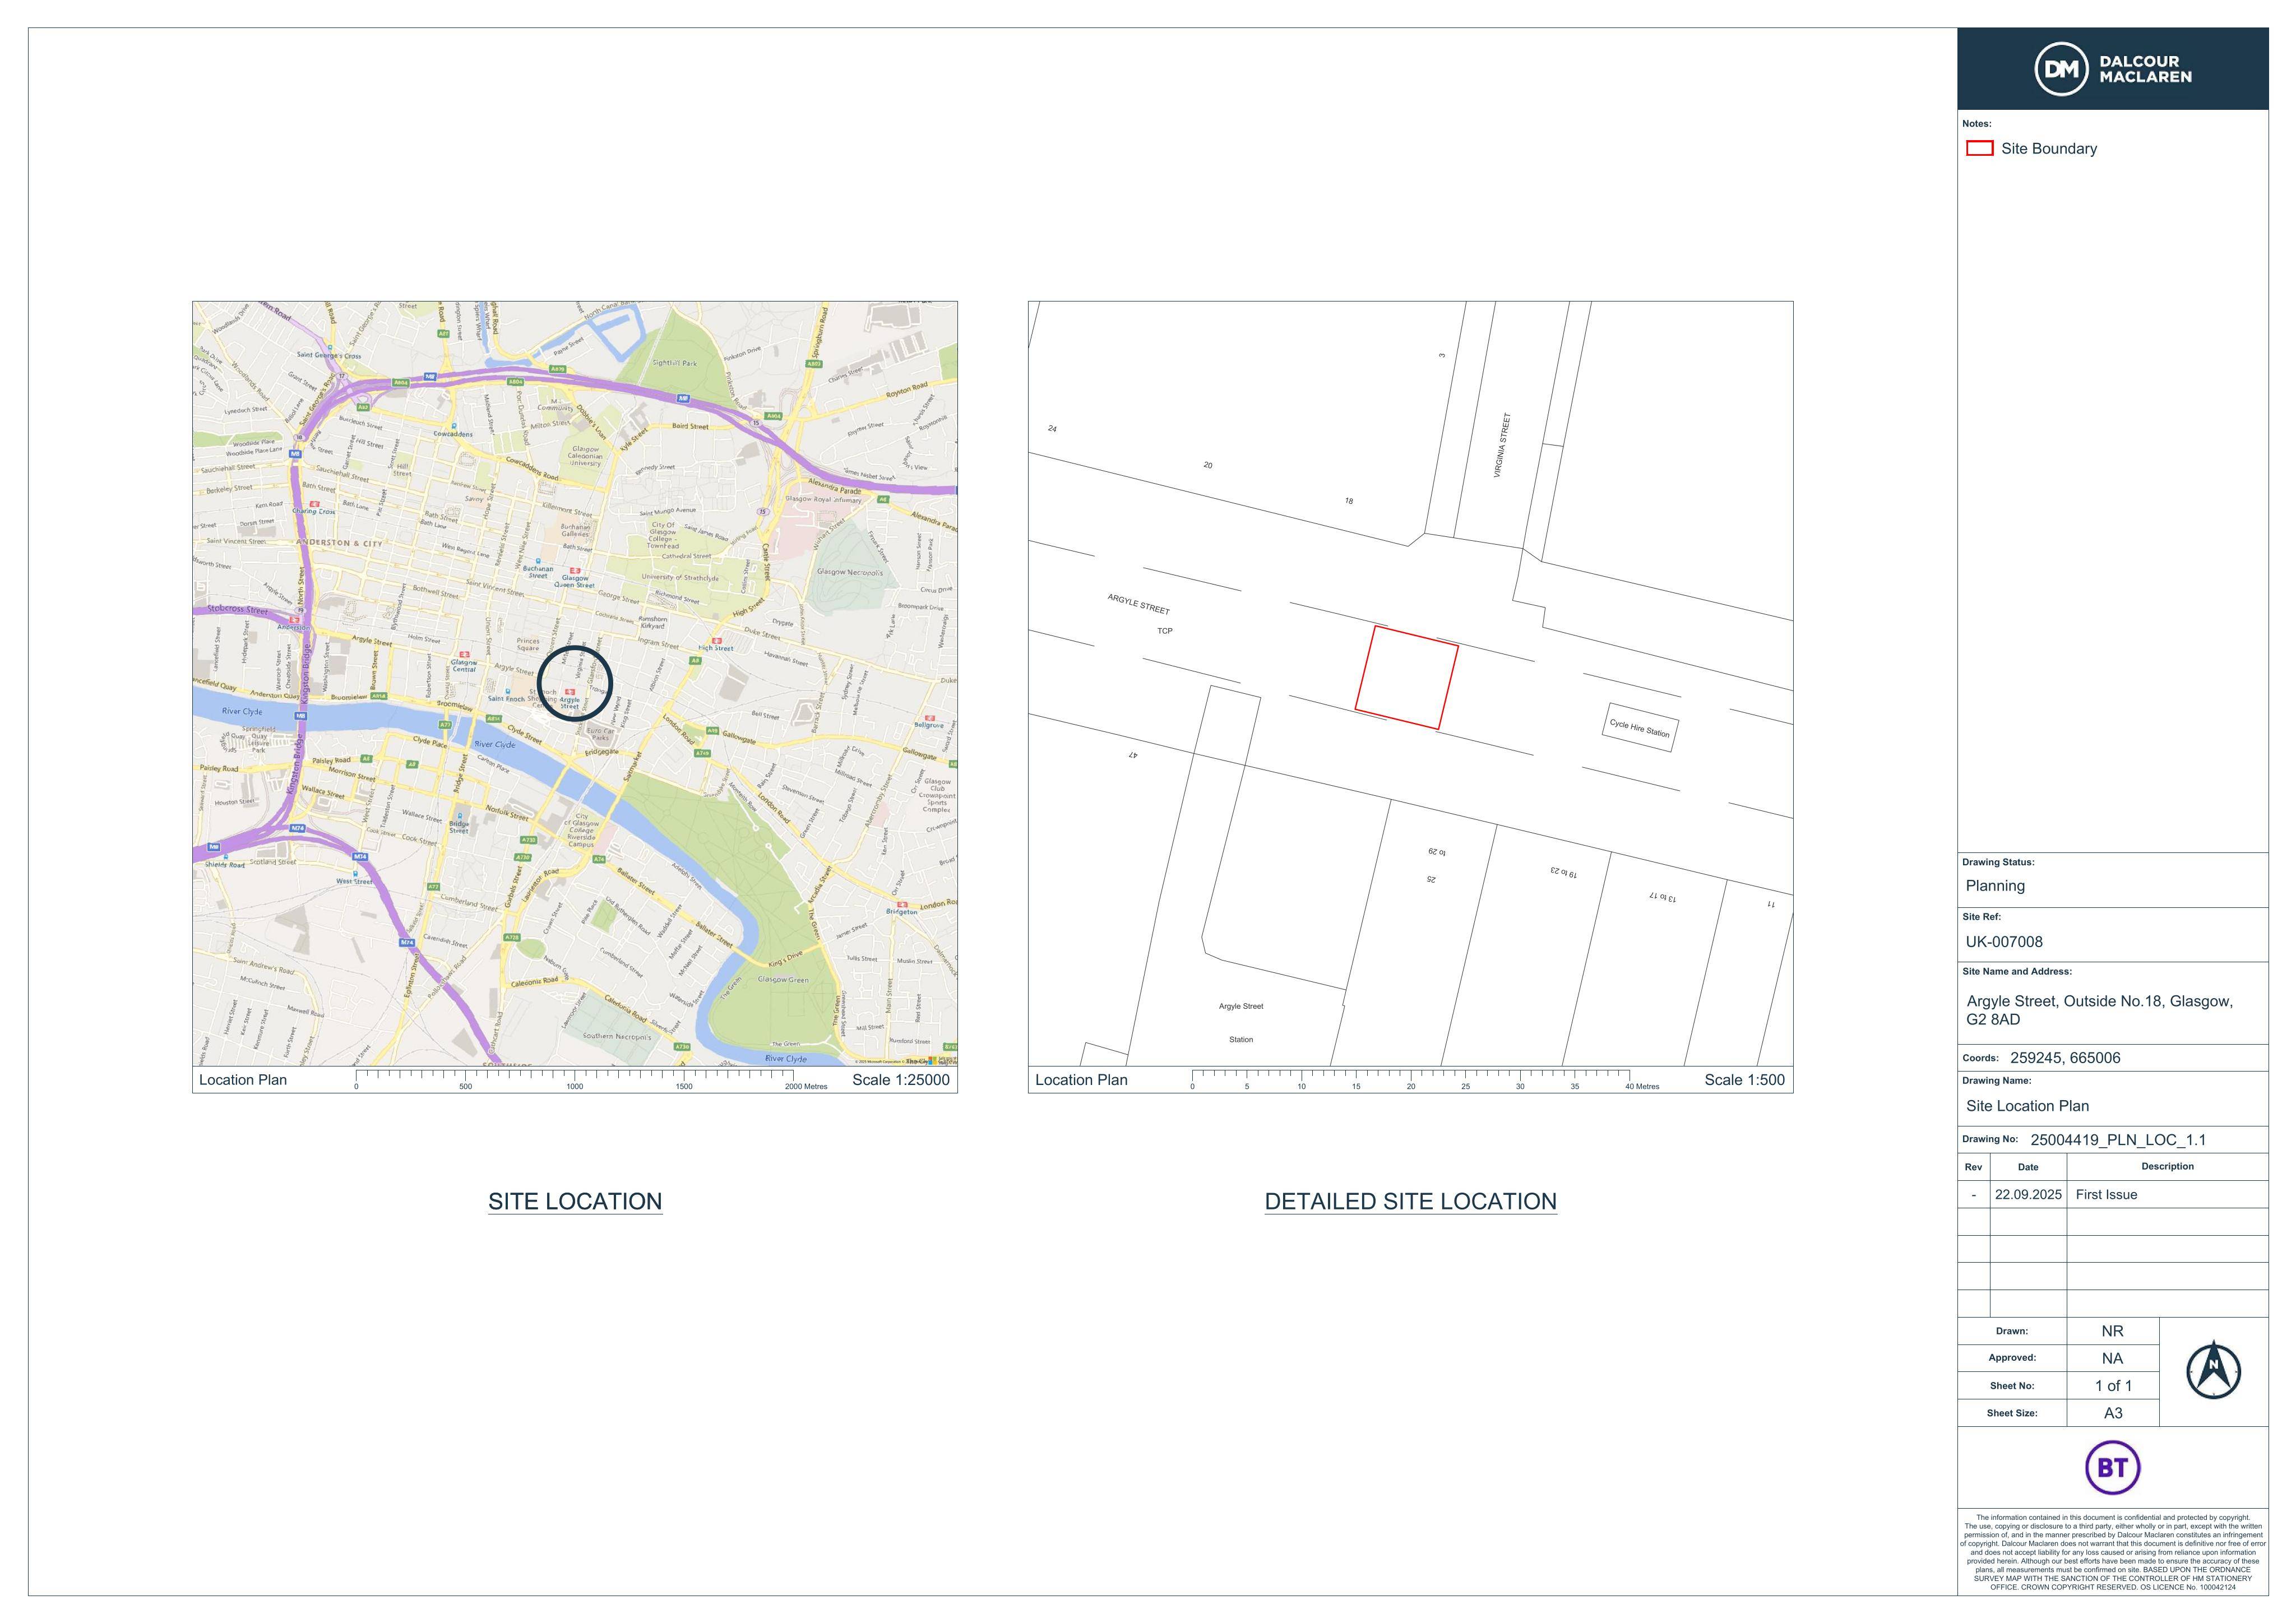Click the 'Description' column header
The image size is (2296, 1623).
(x=2167, y=1166)
